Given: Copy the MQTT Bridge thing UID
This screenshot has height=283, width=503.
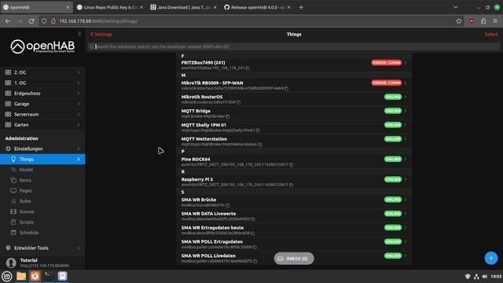Looking at the screenshot, I should tap(228, 116).
